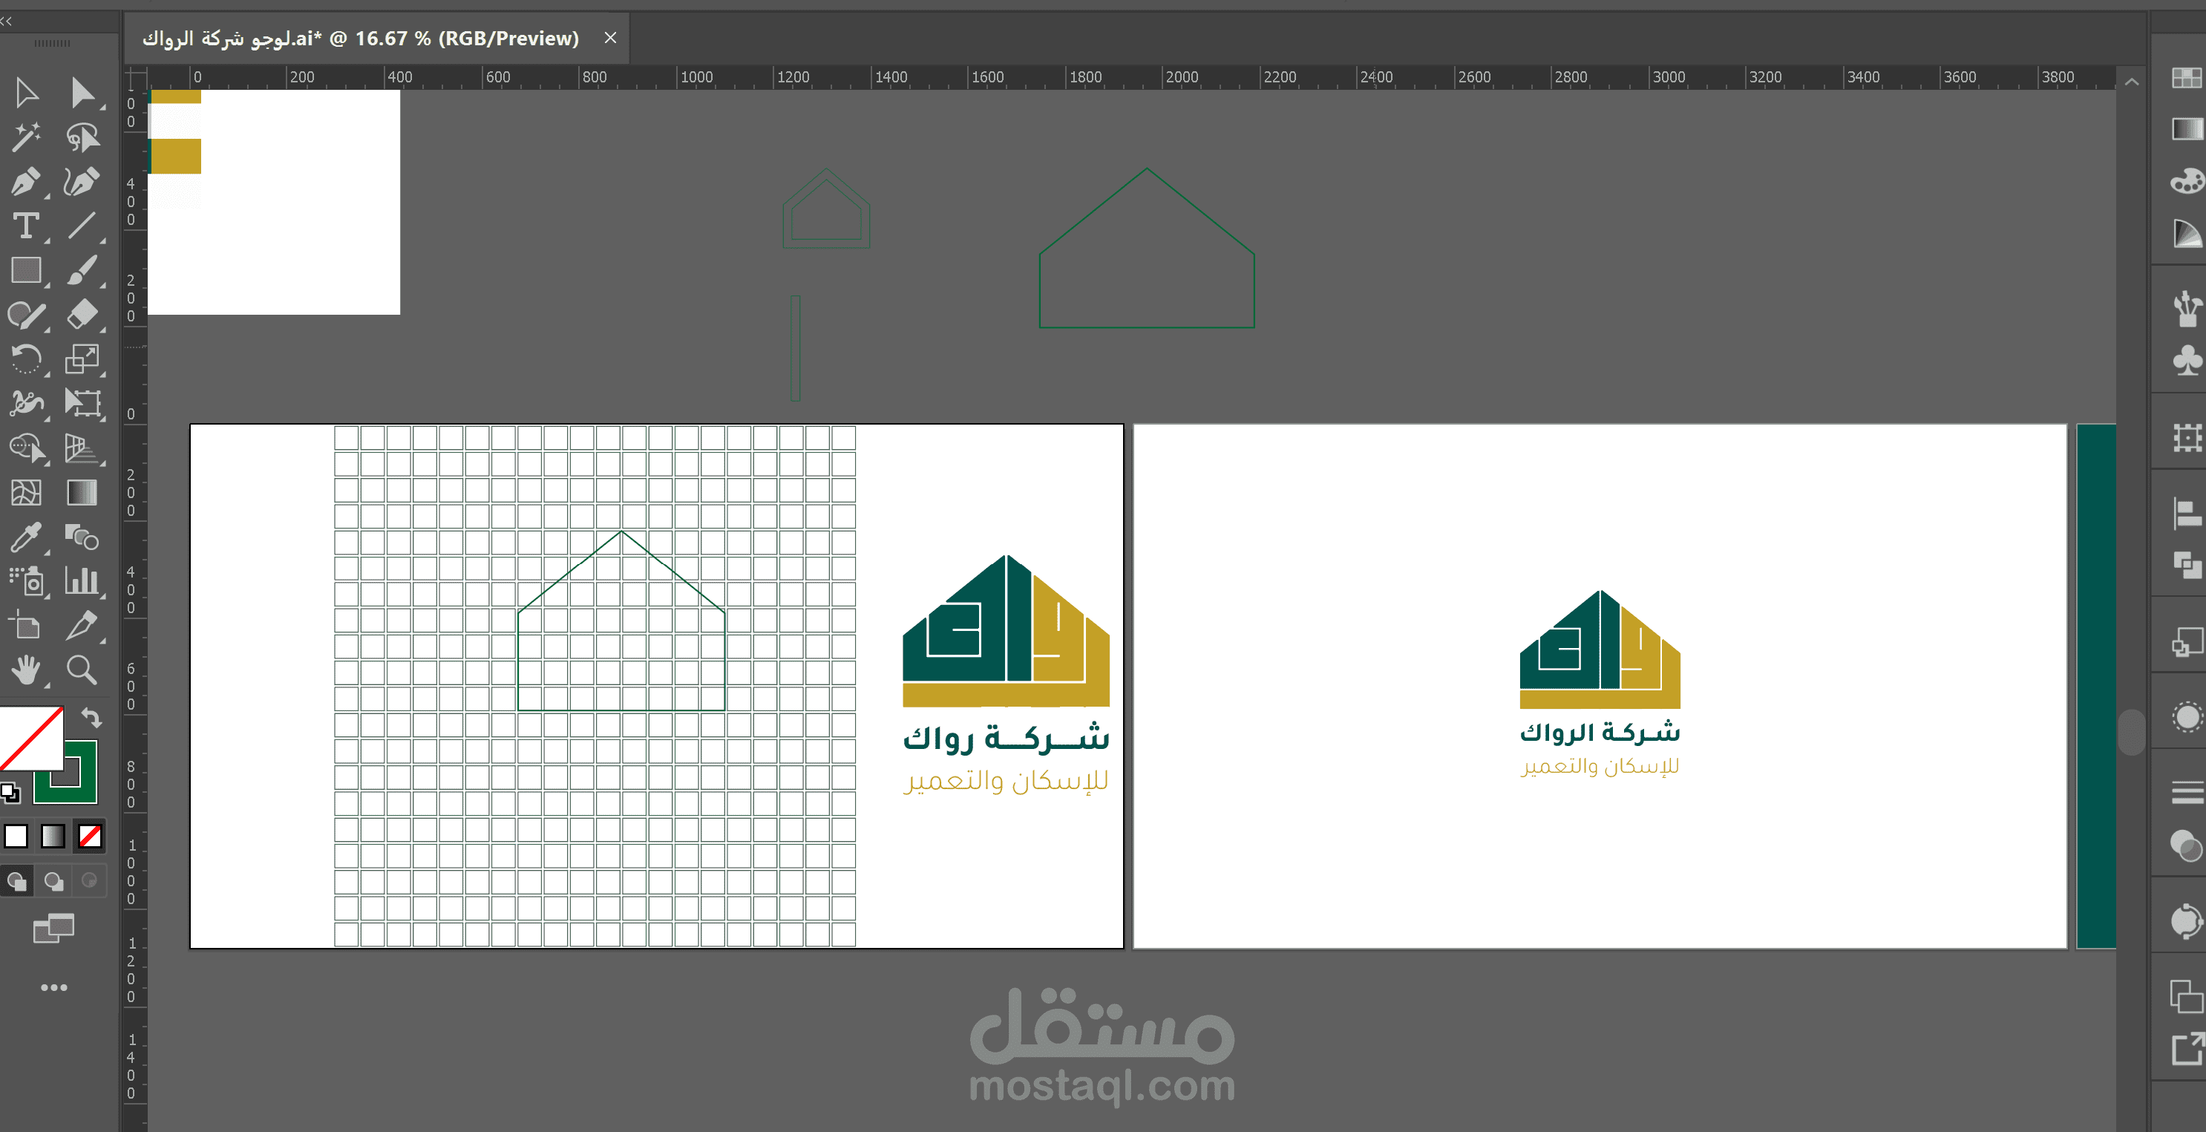
Task: Select the Magic Wand tool
Action: pyautogui.click(x=26, y=137)
